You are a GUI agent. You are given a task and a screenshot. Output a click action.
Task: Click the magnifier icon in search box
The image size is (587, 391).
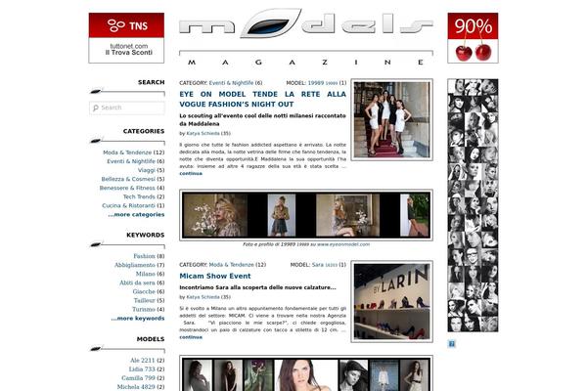click(96, 108)
